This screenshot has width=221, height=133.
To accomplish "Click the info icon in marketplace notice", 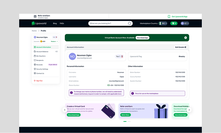I will click(x=132, y=93).
